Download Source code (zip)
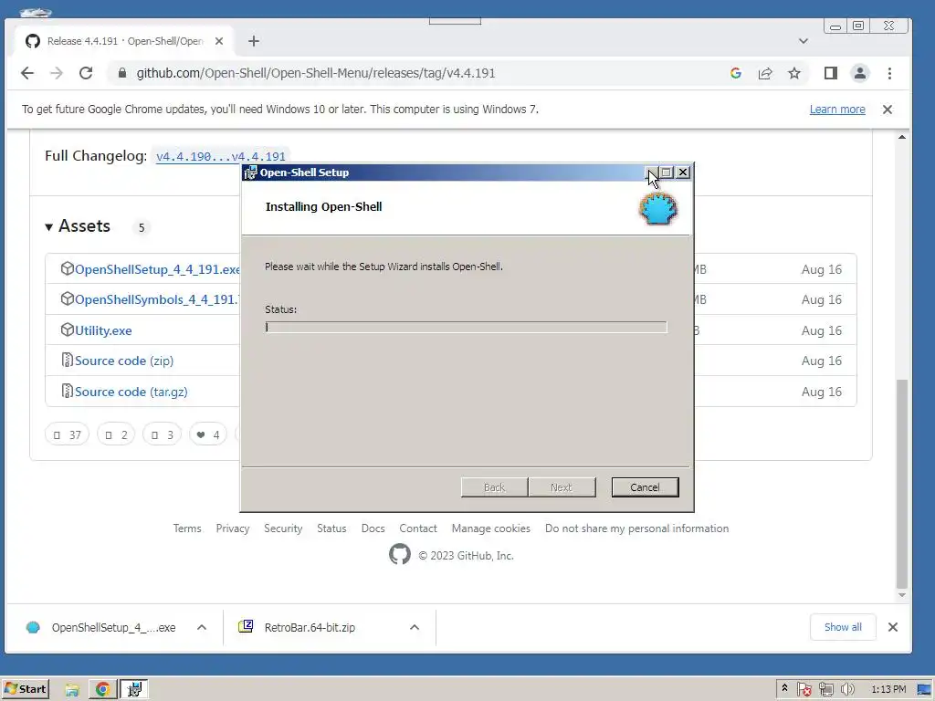This screenshot has height=701, width=935. click(124, 361)
